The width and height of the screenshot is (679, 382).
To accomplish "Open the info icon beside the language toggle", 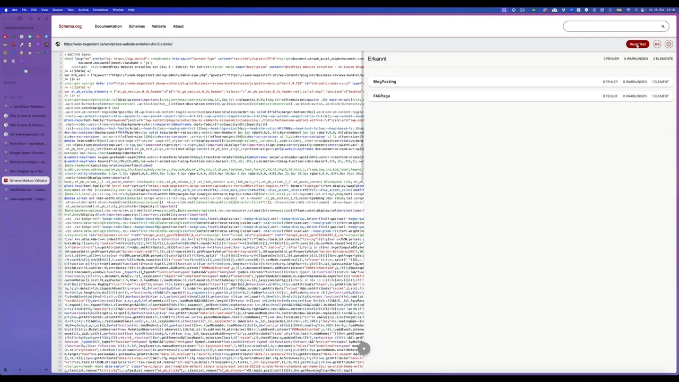I will tap(668, 44).
